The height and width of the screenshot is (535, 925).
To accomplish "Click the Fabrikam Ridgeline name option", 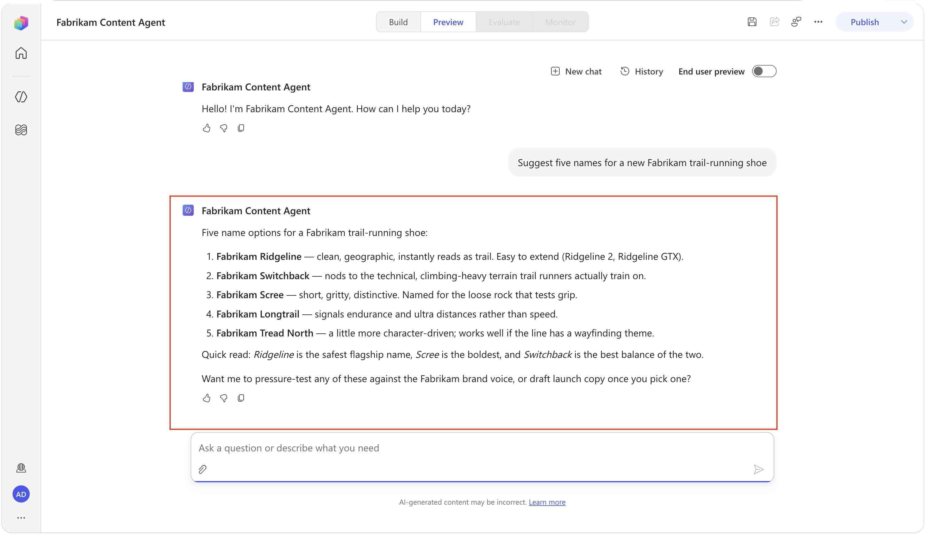I will pos(259,256).
